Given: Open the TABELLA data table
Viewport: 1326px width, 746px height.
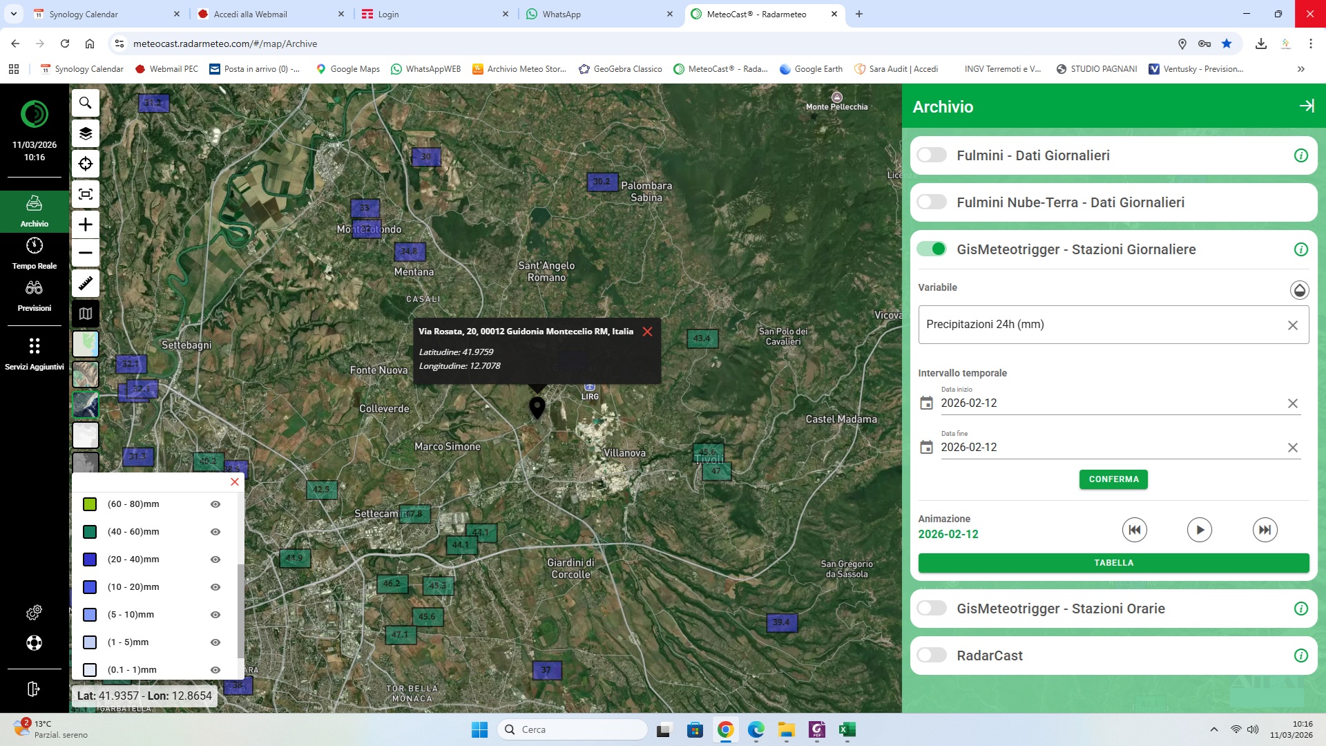Looking at the screenshot, I should 1113,563.
